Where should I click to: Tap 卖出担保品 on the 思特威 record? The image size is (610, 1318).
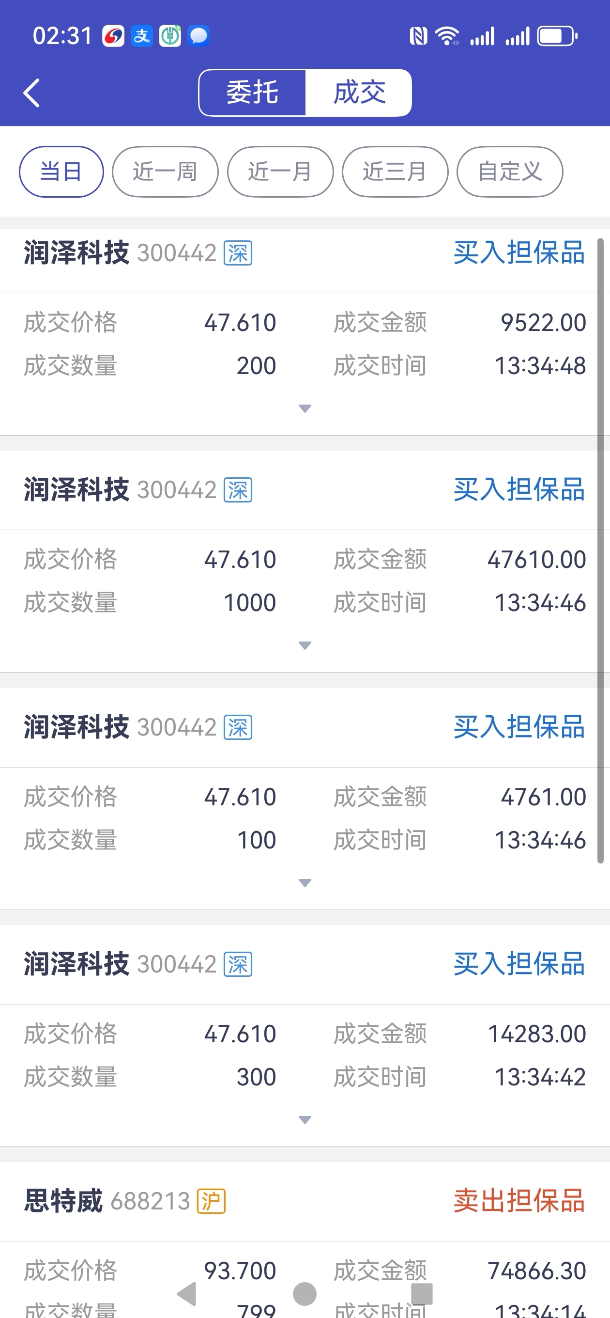[519, 1200]
